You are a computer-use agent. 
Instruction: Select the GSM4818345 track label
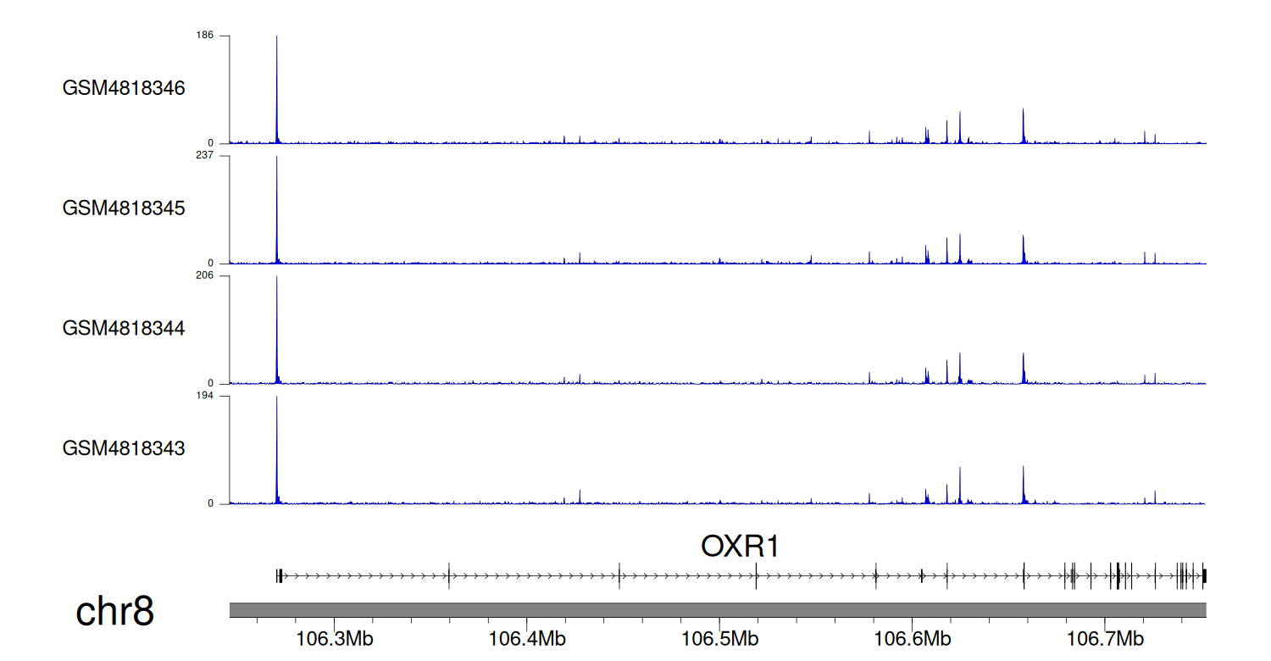124,208
